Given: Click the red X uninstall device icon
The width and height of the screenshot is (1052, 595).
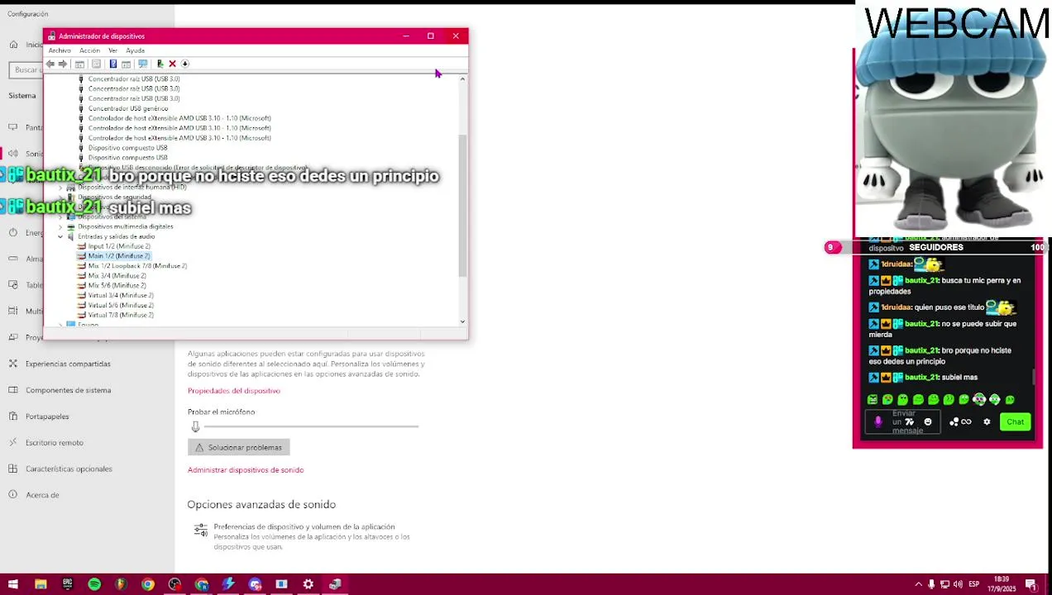Looking at the screenshot, I should point(172,64).
